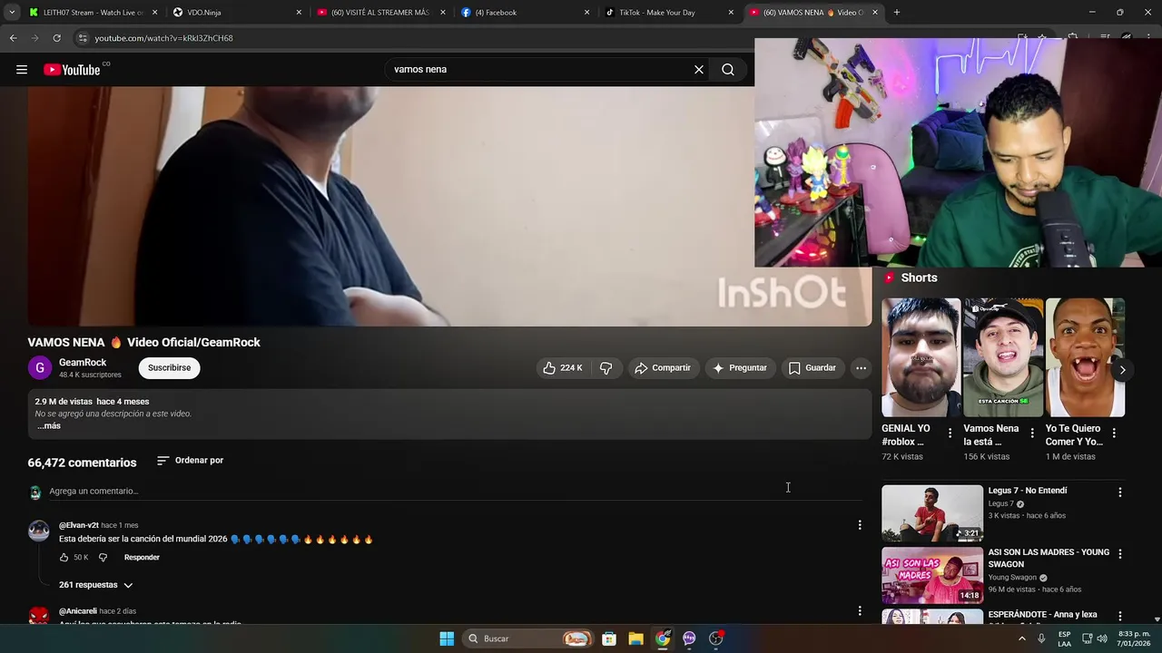Reload the page in Chrome
The width and height of the screenshot is (1162, 653).
pos(56,38)
